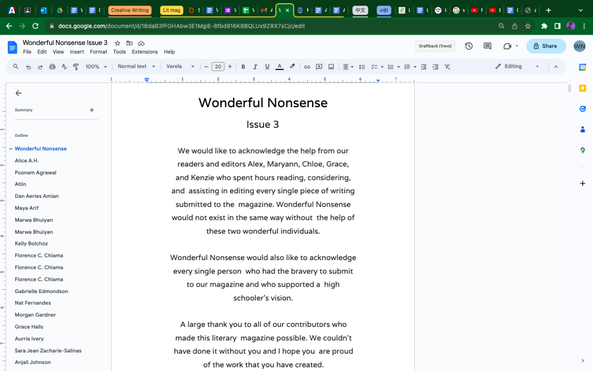
Task: Open the View menu
Action: pos(58,52)
